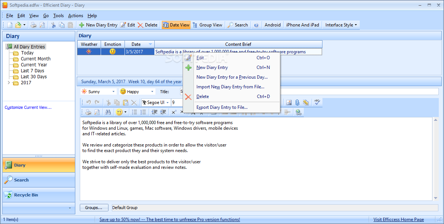Viewport: 444px width, 224px height.
Task: Click the Copy icon in editor toolbar
Action: 117,102
